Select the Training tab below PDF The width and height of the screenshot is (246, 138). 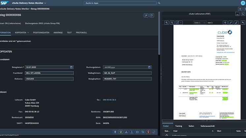tap(178, 126)
